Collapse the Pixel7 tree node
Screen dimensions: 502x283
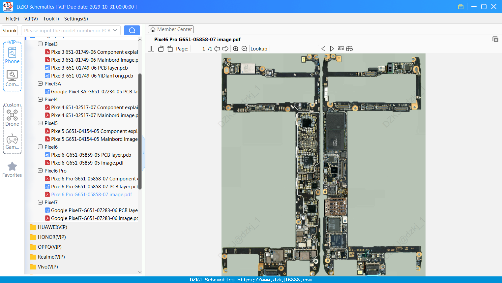[40, 203]
